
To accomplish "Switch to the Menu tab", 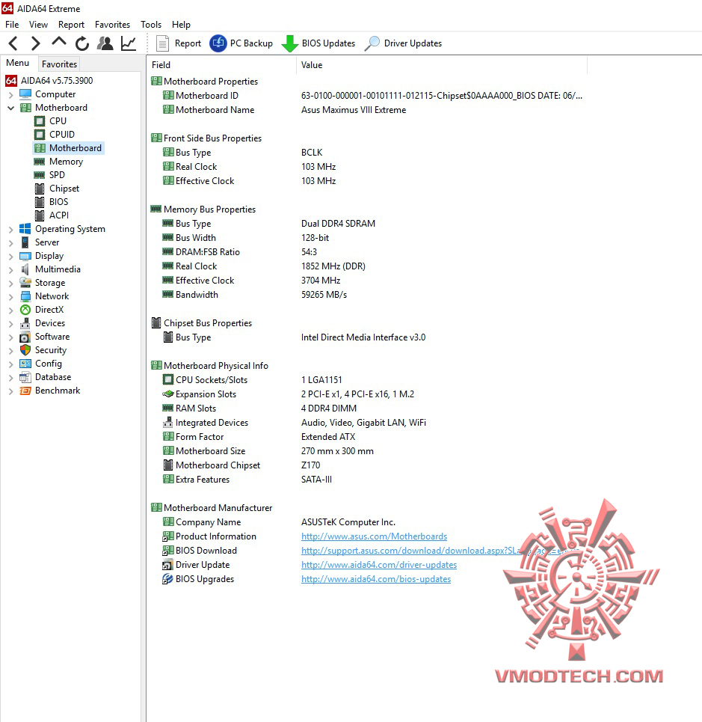I will (17, 63).
